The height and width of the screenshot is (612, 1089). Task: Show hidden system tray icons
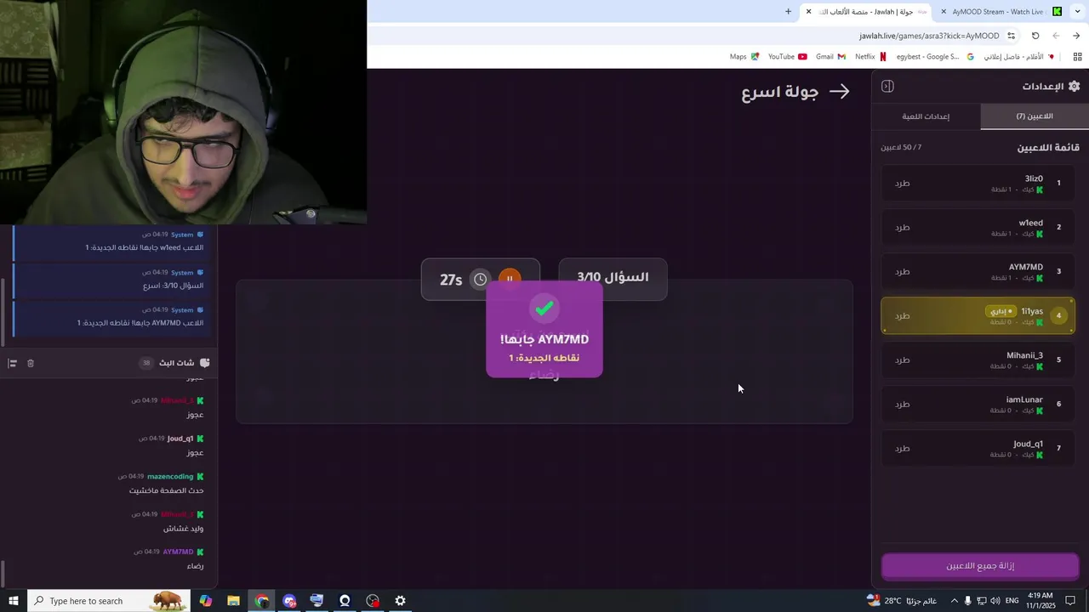click(x=954, y=601)
